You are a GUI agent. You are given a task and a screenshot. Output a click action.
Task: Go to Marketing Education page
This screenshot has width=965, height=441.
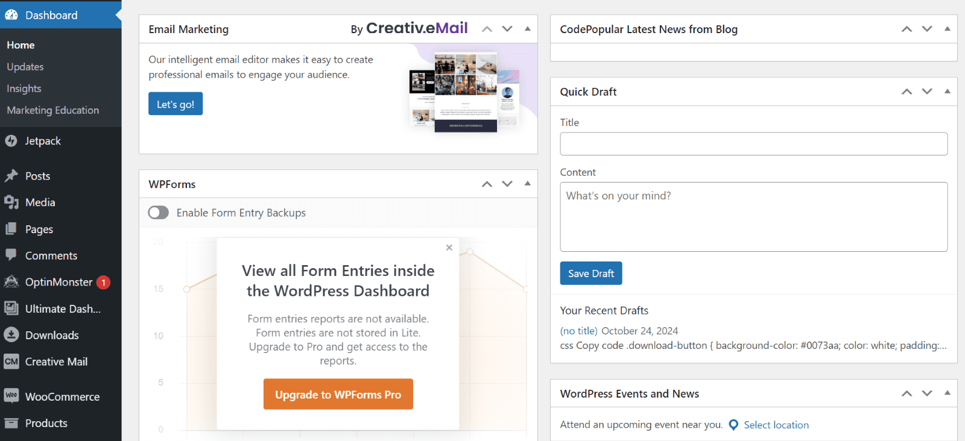point(53,110)
